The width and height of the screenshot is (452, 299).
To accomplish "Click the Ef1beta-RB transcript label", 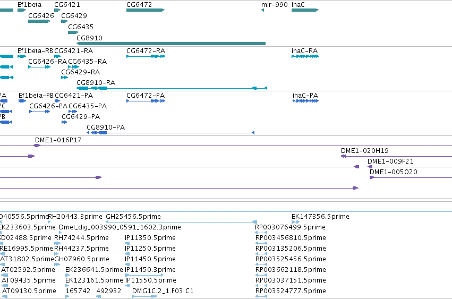I will tap(35, 51).
